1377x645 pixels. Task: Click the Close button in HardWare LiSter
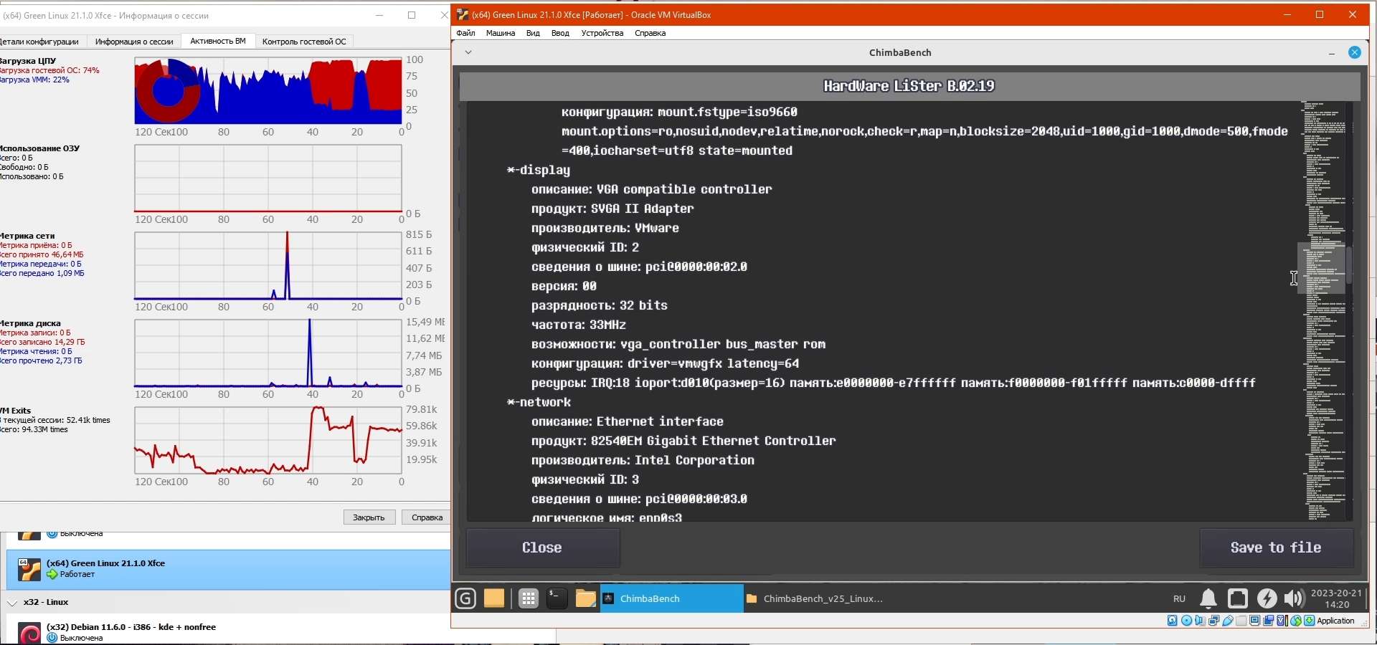pyautogui.click(x=543, y=548)
